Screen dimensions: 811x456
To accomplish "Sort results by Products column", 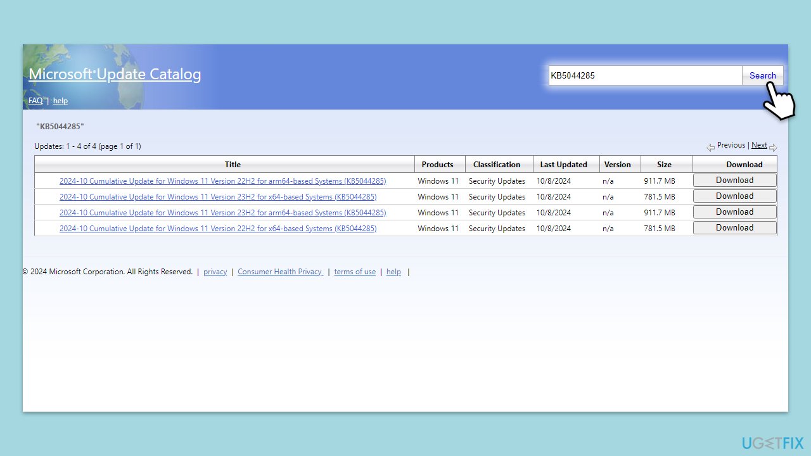I will (x=437, y=165).
